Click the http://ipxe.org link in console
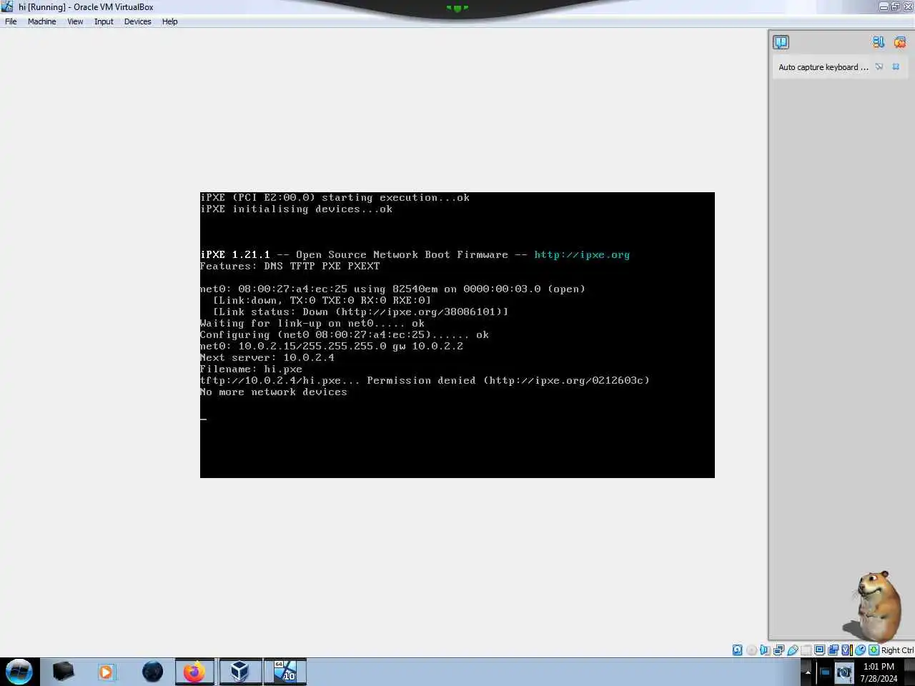The image size is (915, 686). click(582, 254)
